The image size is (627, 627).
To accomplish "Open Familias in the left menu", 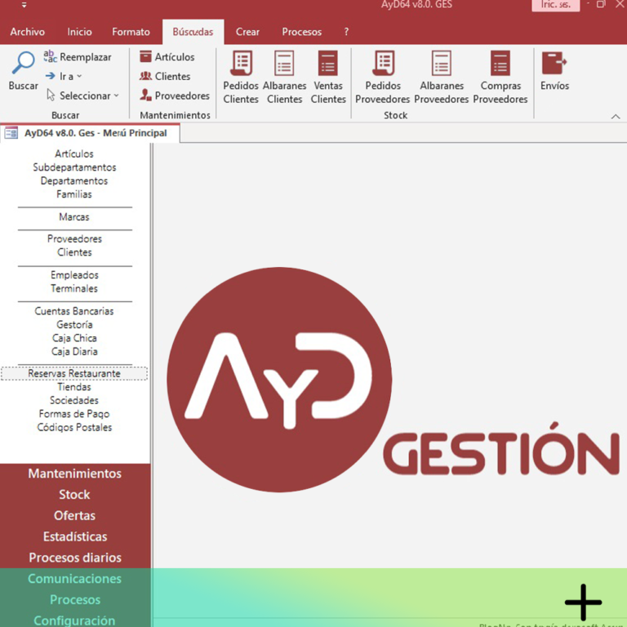I will (74, 194).
